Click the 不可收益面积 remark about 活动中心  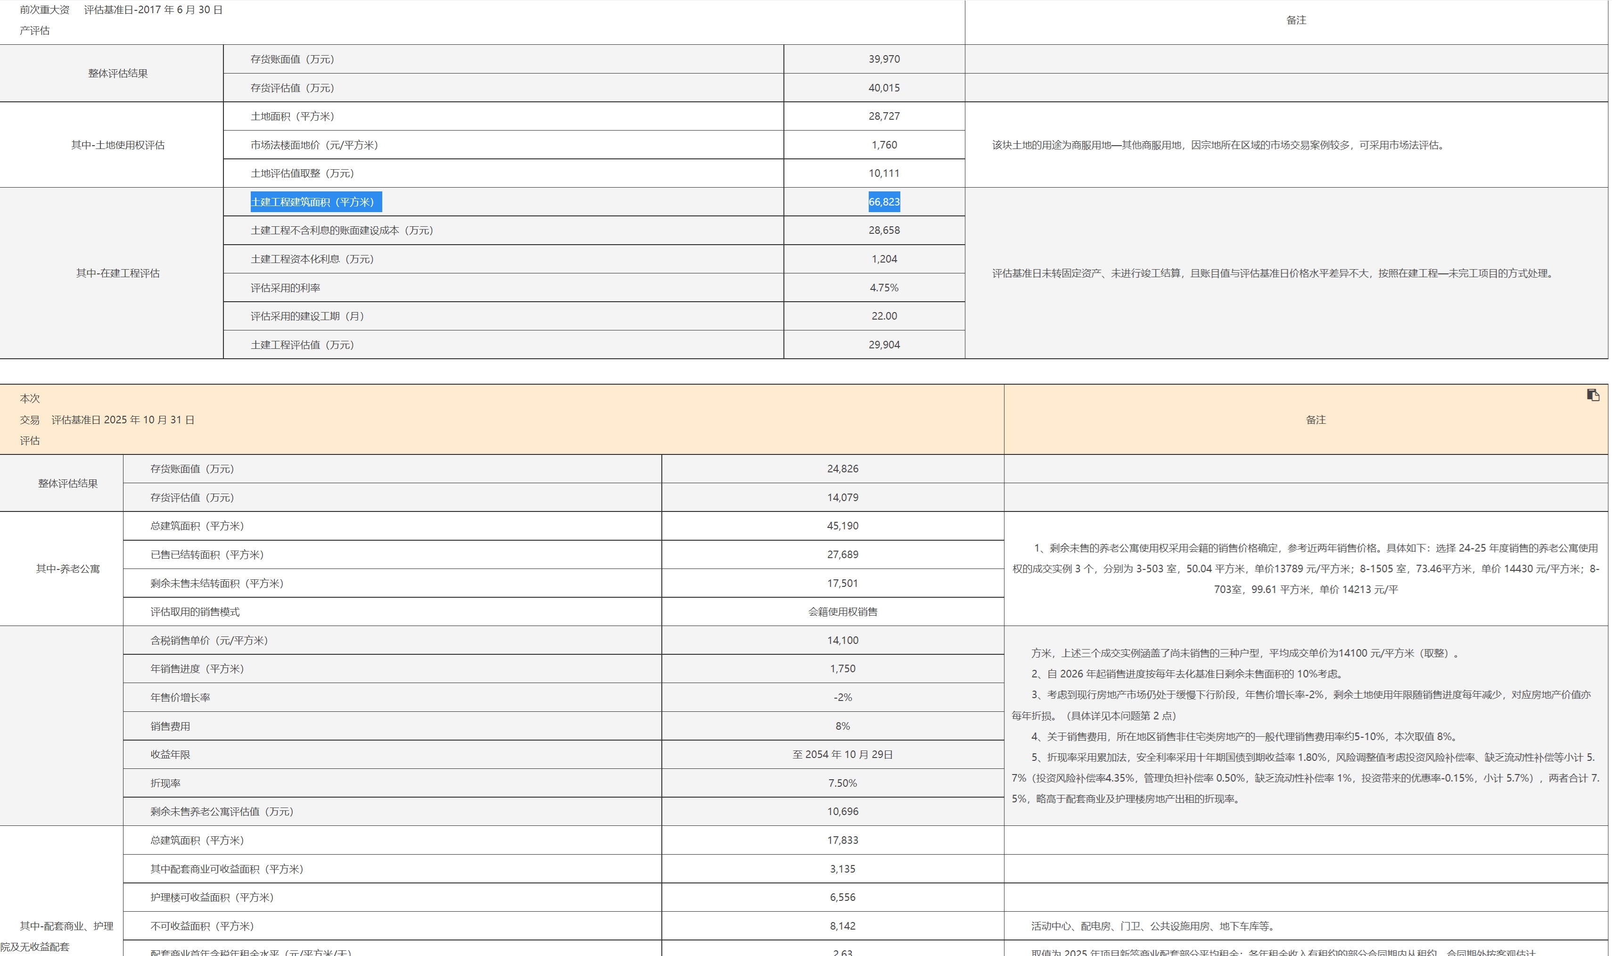click(x=1153, y=926)
